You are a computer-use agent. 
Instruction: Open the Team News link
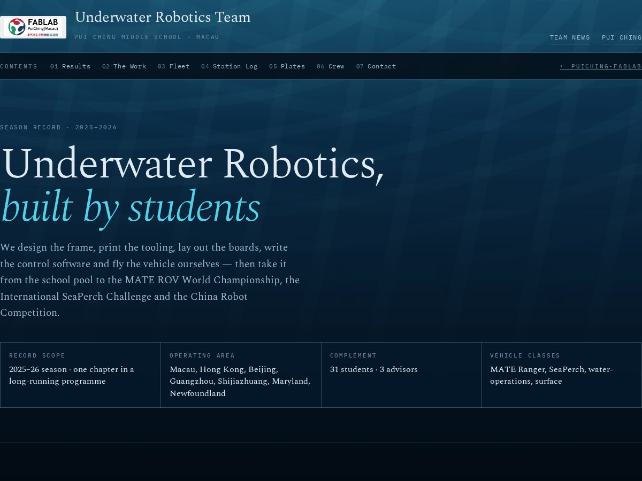tap(570, 37)
